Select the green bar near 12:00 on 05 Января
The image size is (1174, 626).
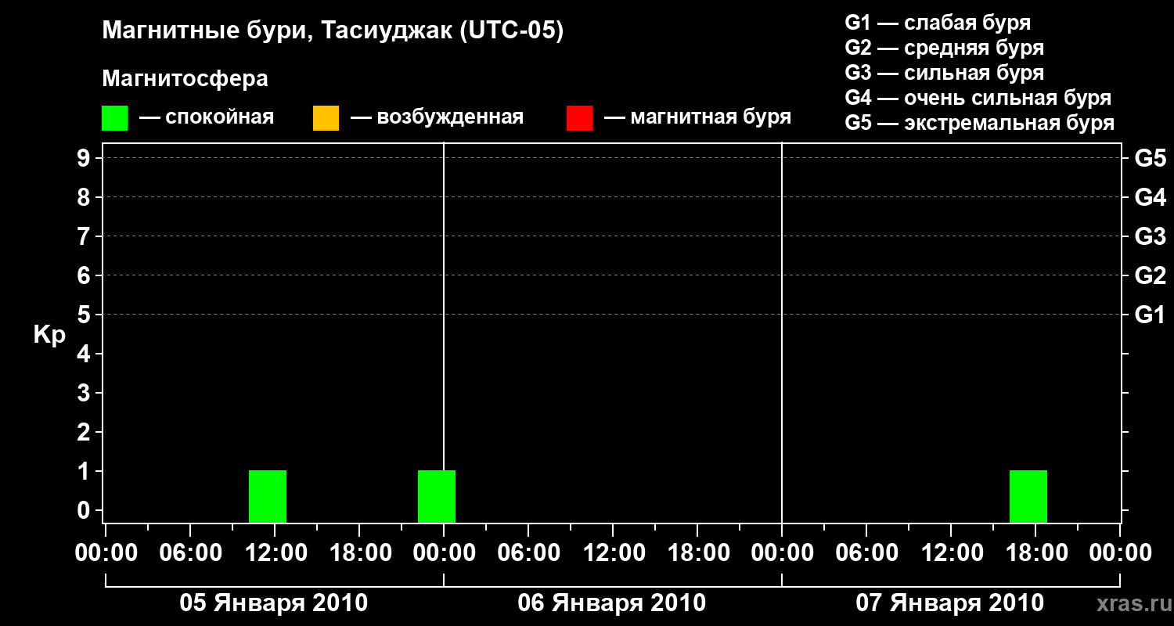268,496
